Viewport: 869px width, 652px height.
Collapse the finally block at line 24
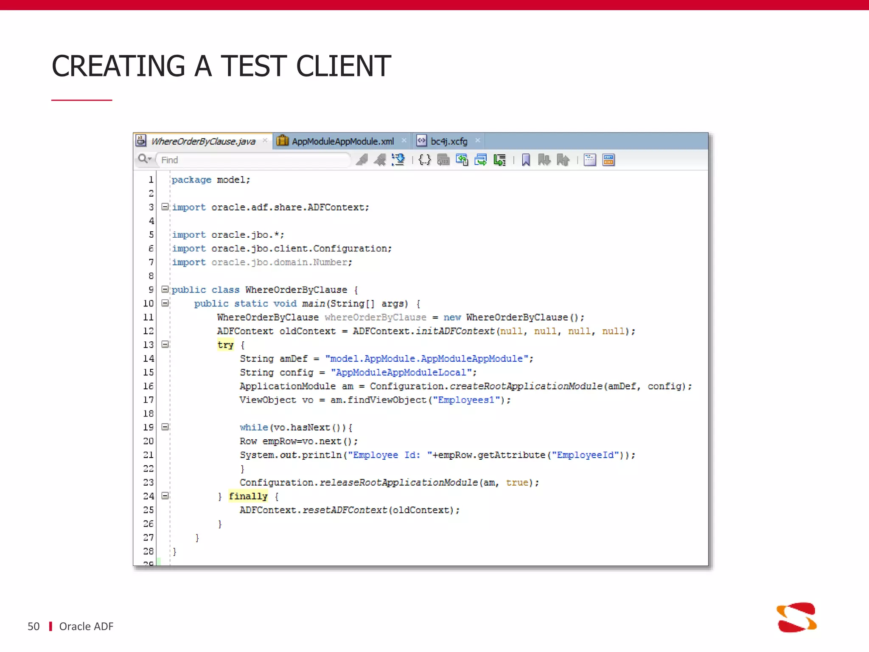click(x=165, y=495)
